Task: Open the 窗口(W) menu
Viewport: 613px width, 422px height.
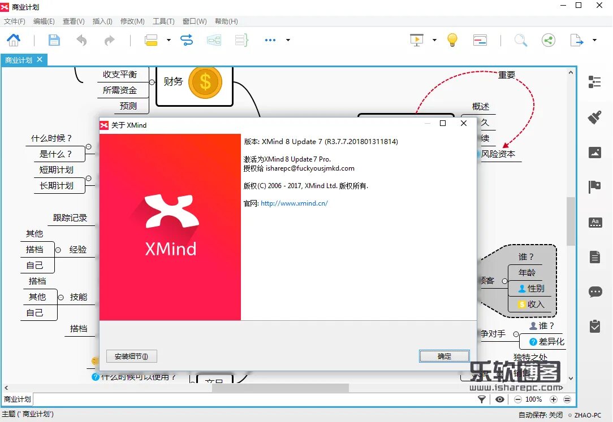Action: [x=195, y=21]
